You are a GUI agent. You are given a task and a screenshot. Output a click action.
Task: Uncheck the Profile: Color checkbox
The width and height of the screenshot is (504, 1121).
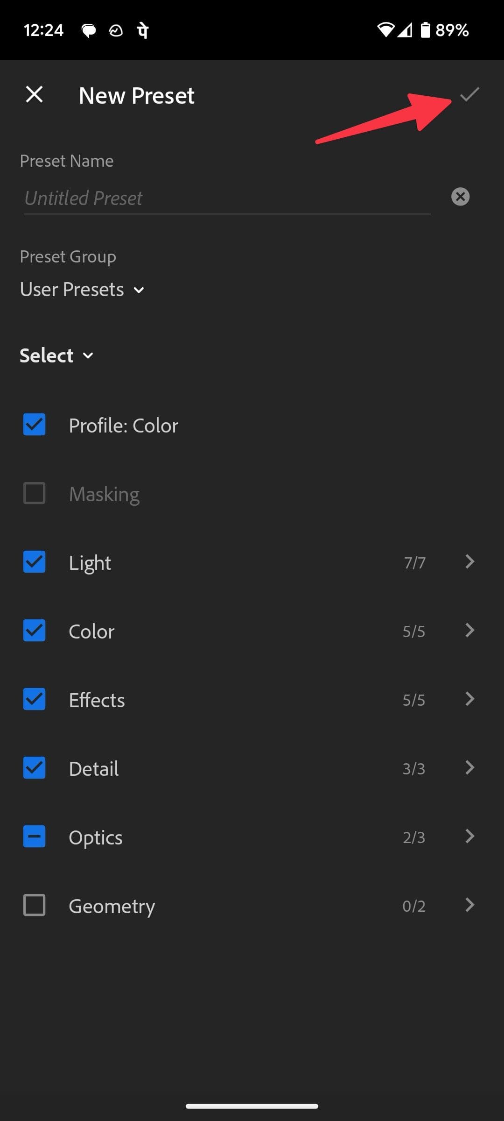[x=34, y=425]
